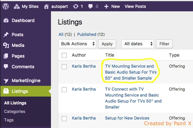This screenshot has width=193, height=128.
Task: Select the Setup for New Devices checkbox
Action: coord(65,118)
